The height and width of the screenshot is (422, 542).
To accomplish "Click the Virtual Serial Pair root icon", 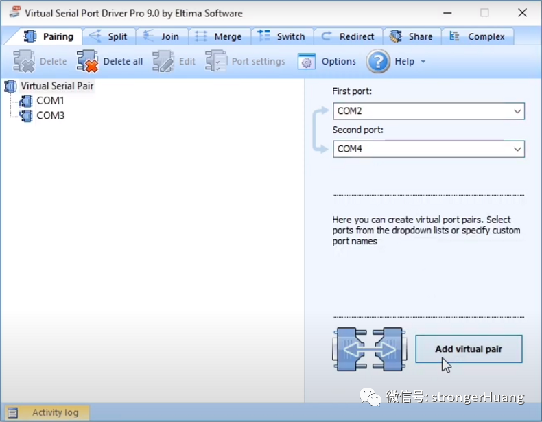I will (x=10, y=86).
